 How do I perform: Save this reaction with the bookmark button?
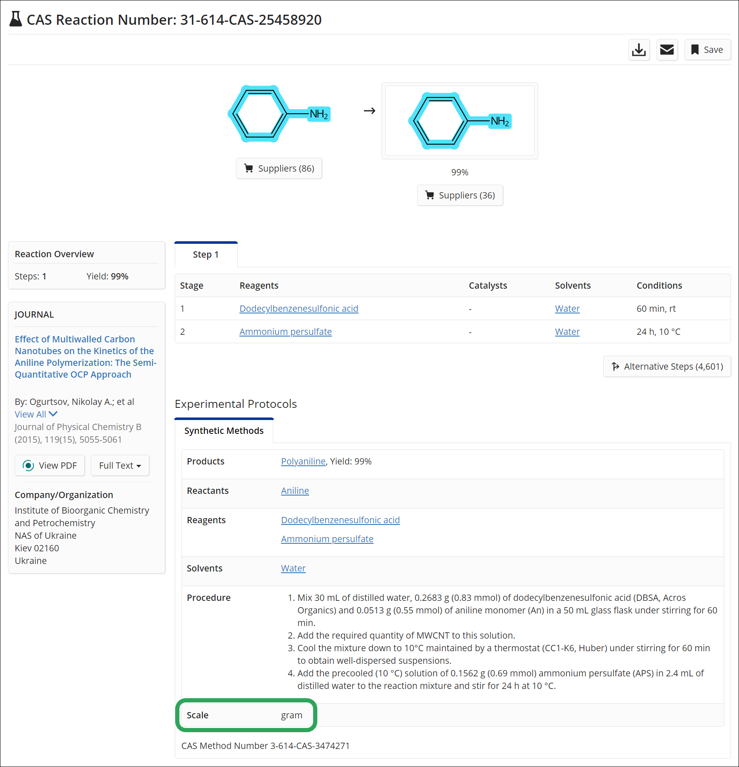coord(708,50)
